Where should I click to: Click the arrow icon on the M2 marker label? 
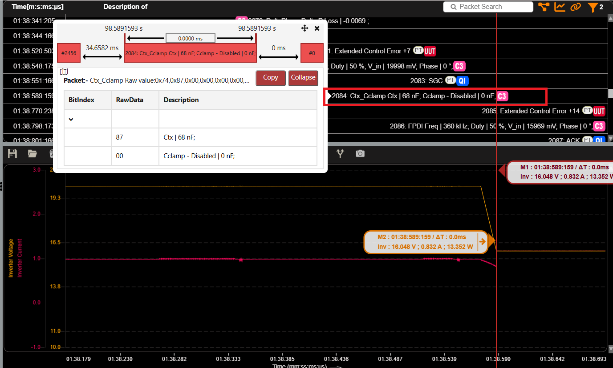(x=482, y=242)
